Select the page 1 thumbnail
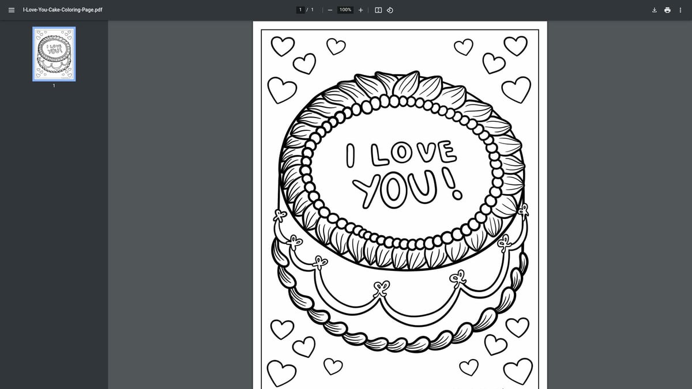692x389 pixels. (53, 55)
